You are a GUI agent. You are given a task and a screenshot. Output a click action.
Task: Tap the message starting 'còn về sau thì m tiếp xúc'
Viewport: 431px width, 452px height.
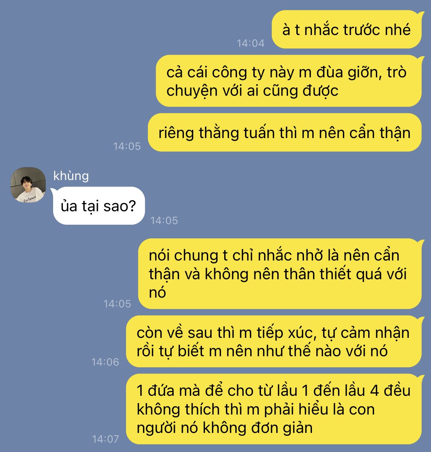[x=273, y=341]
